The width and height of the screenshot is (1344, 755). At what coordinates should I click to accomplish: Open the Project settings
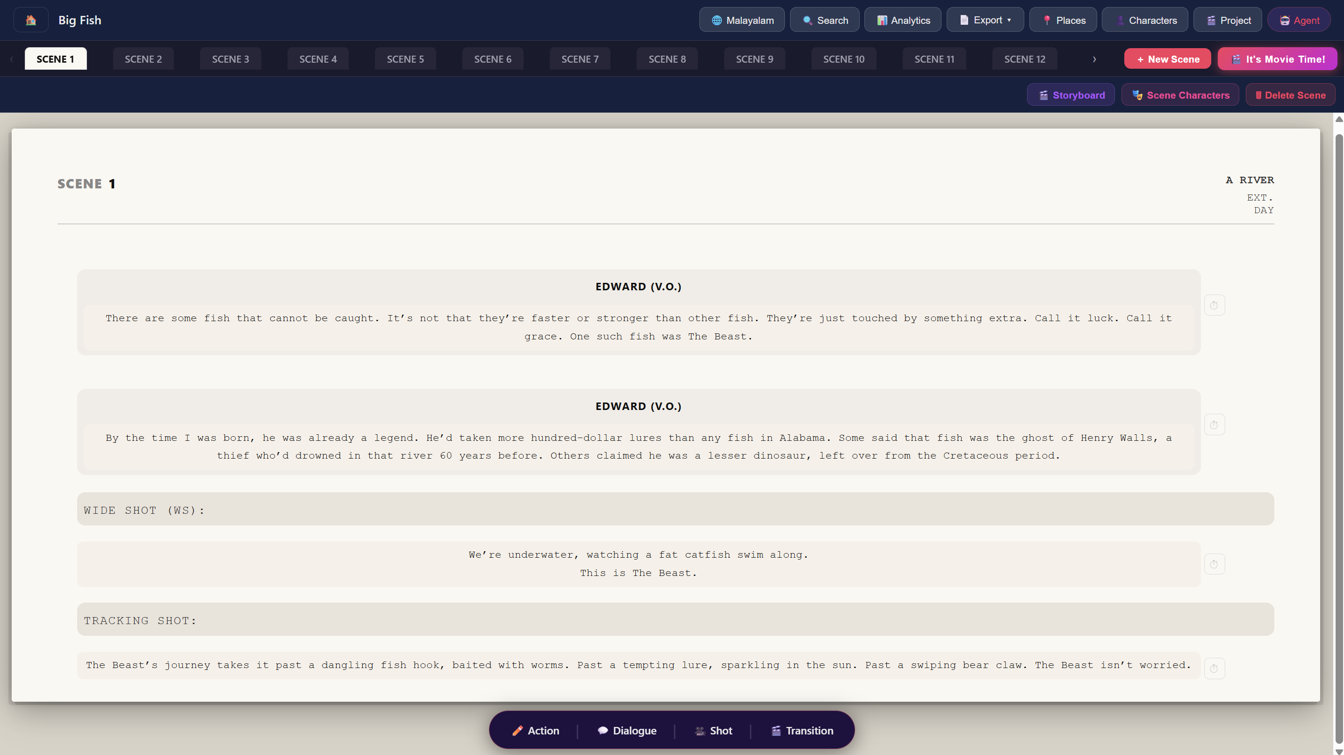(1227, 21)
